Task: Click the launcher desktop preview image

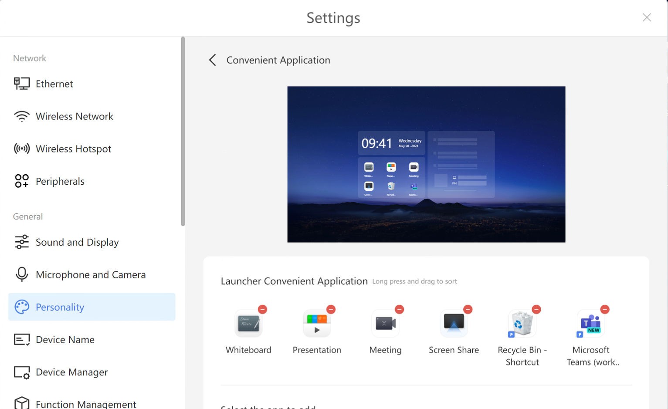Action: click(426, 164)
